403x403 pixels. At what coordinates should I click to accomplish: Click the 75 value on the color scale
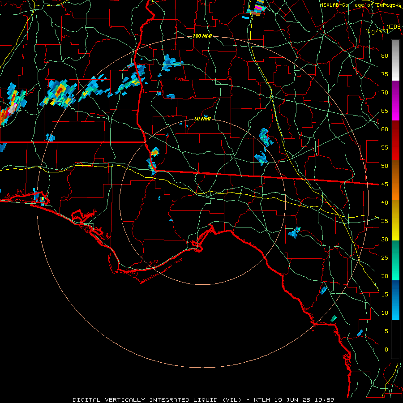(385, 74)
